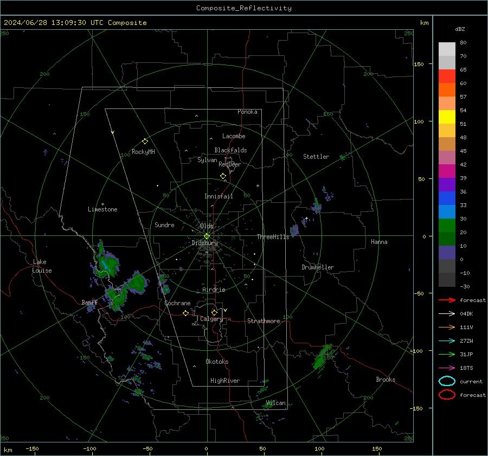The height and width of the screenshot is (456, 488).
Task: Select the orange 111V arrow legend entry
Action: pyautogui.click(x=447, y=327)
